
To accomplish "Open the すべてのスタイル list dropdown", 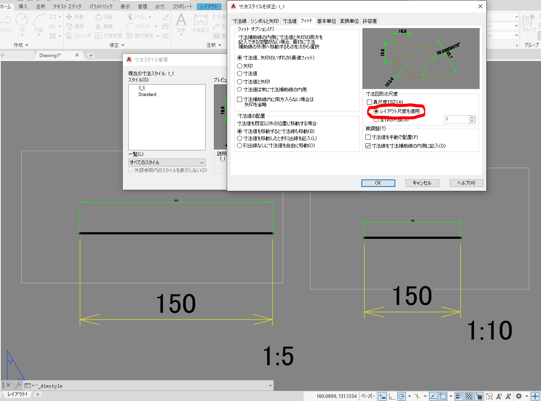I will pos(167,163).
